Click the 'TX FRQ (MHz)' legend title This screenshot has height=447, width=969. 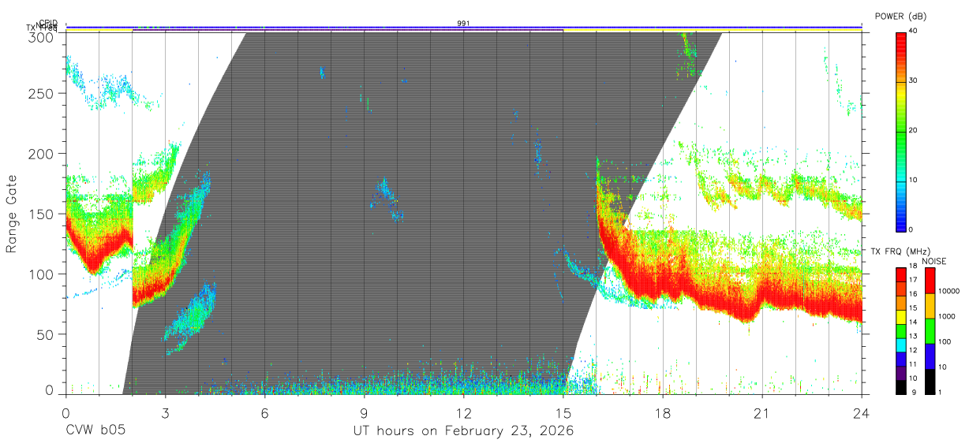tap(899, 251)
